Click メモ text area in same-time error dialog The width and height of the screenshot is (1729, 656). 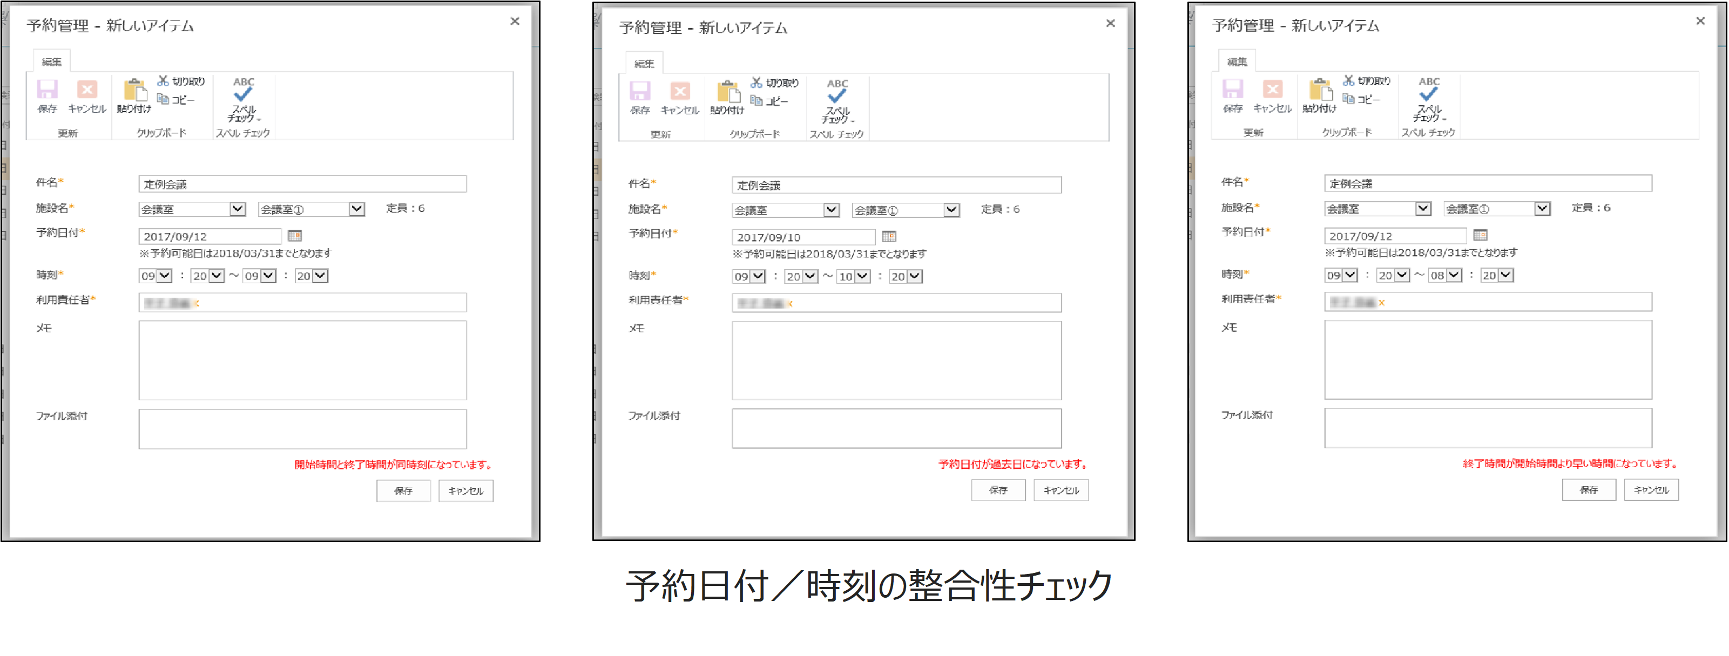(x=303, y=360)
